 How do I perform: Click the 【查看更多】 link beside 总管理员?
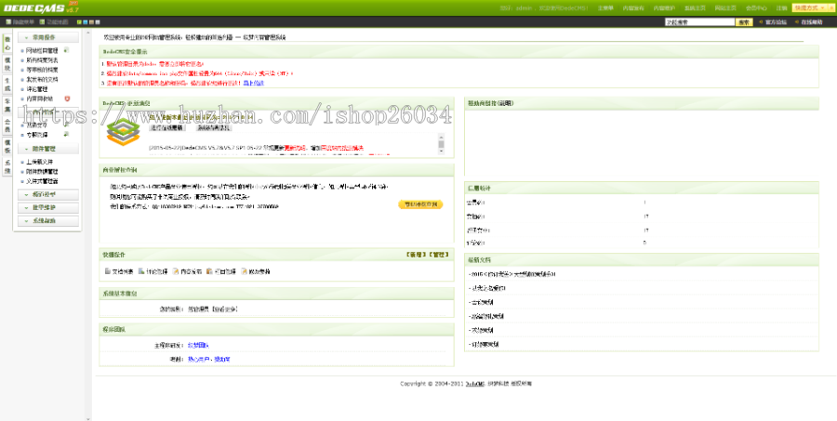224,309
